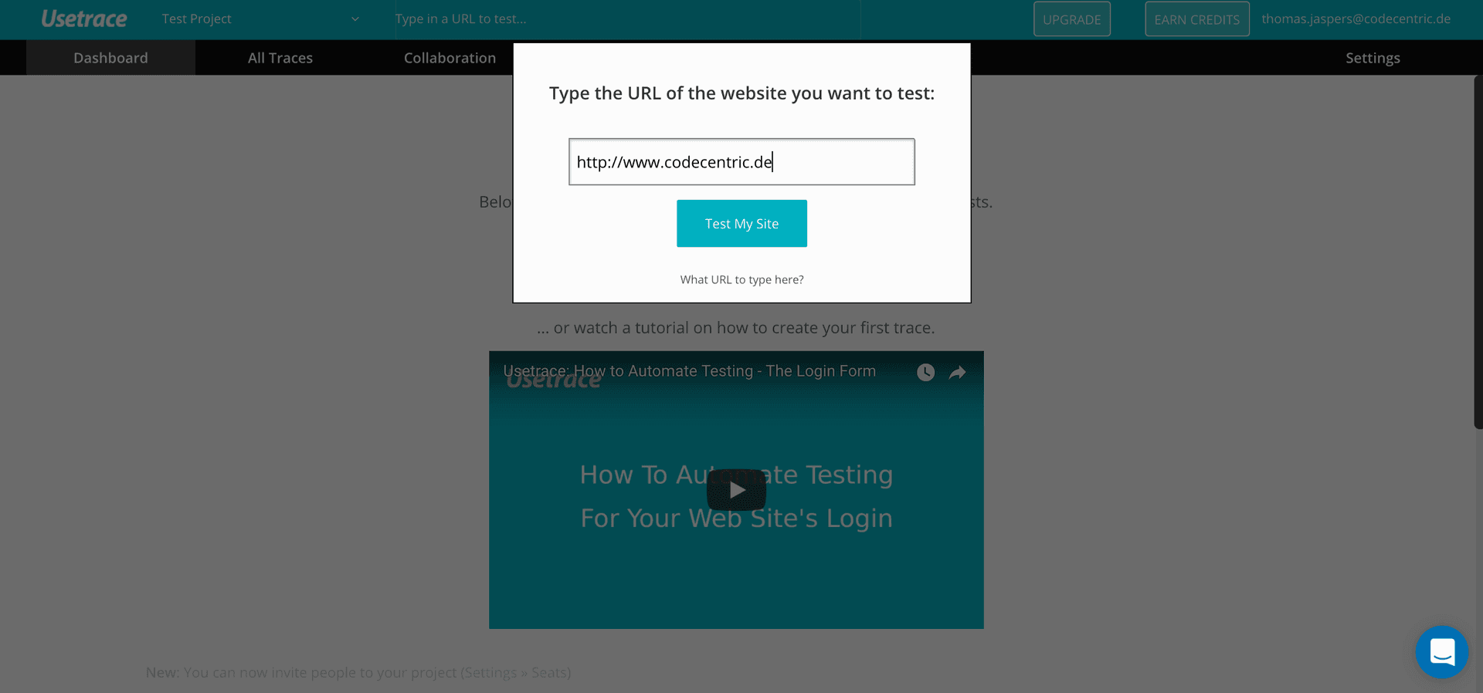Open the Dashboard tab
Viewport: 1483px width, 693px height.
click(x=110, y=58)
